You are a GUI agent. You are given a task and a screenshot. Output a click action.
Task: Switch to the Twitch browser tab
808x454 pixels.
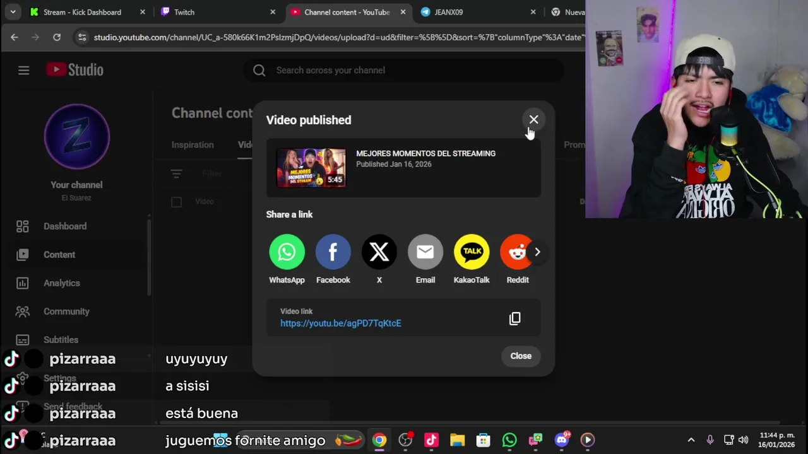(218, 12)
